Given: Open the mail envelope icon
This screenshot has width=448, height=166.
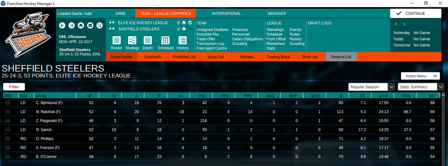Looking at the screenshot, I should click(x=90, y=26).
